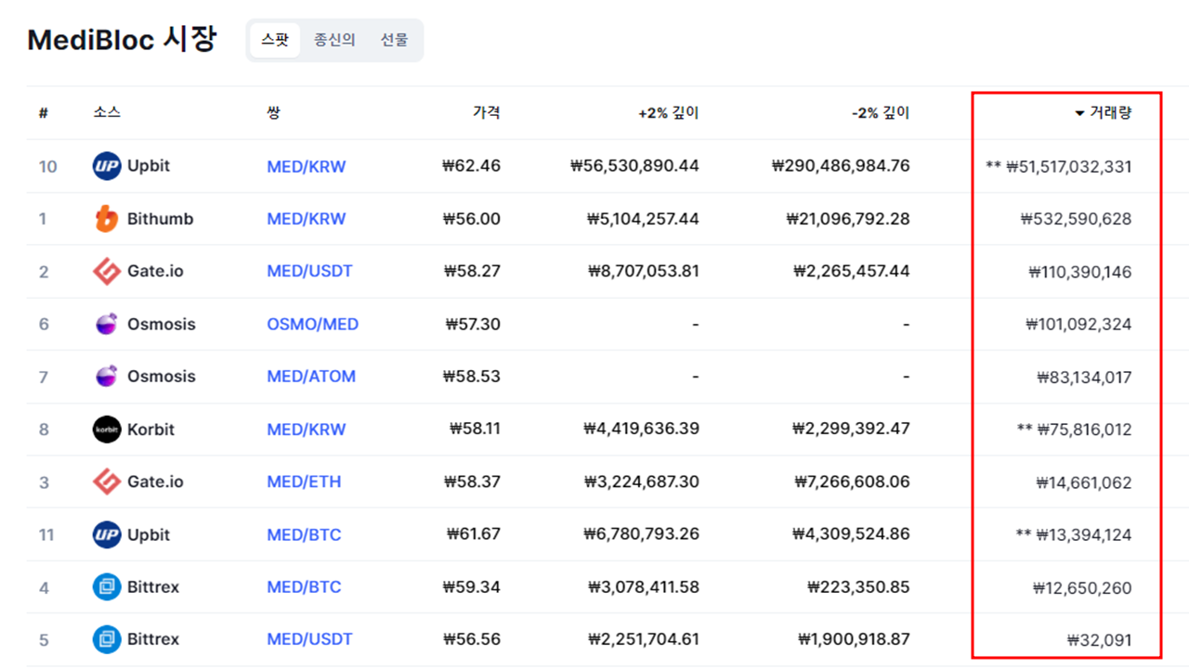Click the Bithumb exchange logo
Image resolution: width=1189 pixels, height=668 pixels.
pos(107,219)
